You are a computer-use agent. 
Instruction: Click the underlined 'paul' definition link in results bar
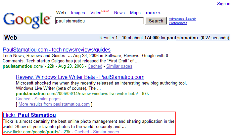pos(171,38)
